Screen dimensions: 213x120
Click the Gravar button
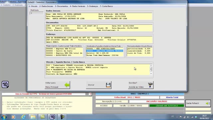99,85
